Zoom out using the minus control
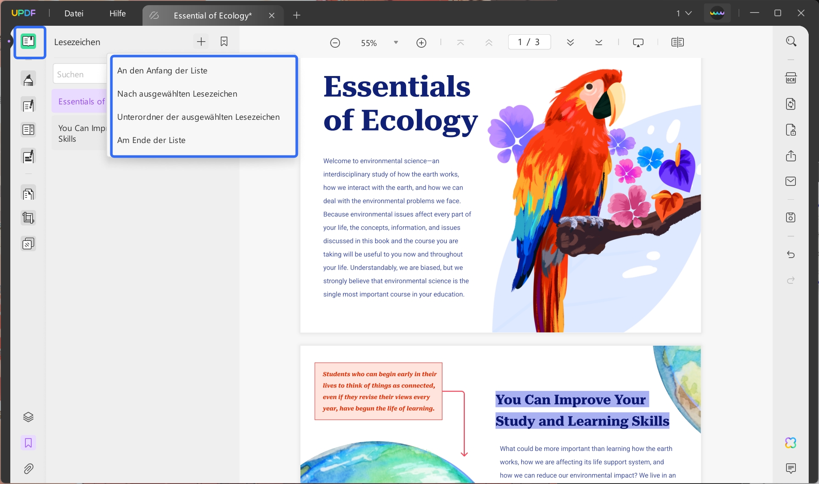Image resolution: width=819 pixels, height=484 pixels. (335, 43)
